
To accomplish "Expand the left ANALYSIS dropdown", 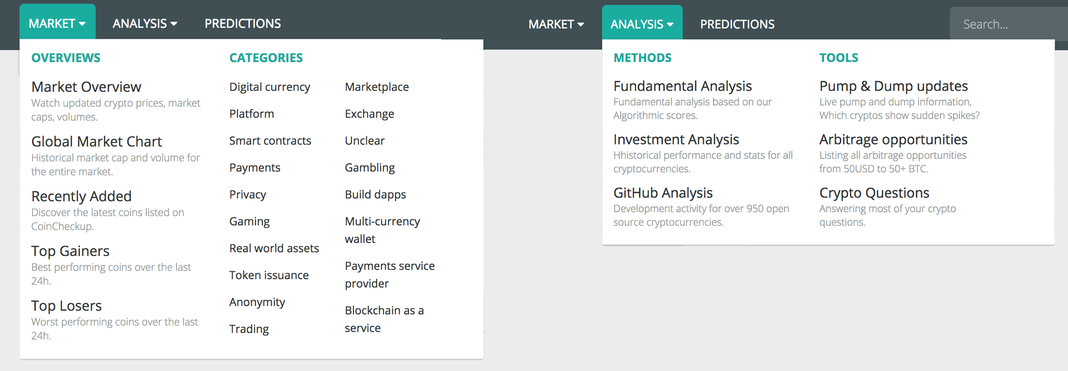I will point(144,24).
